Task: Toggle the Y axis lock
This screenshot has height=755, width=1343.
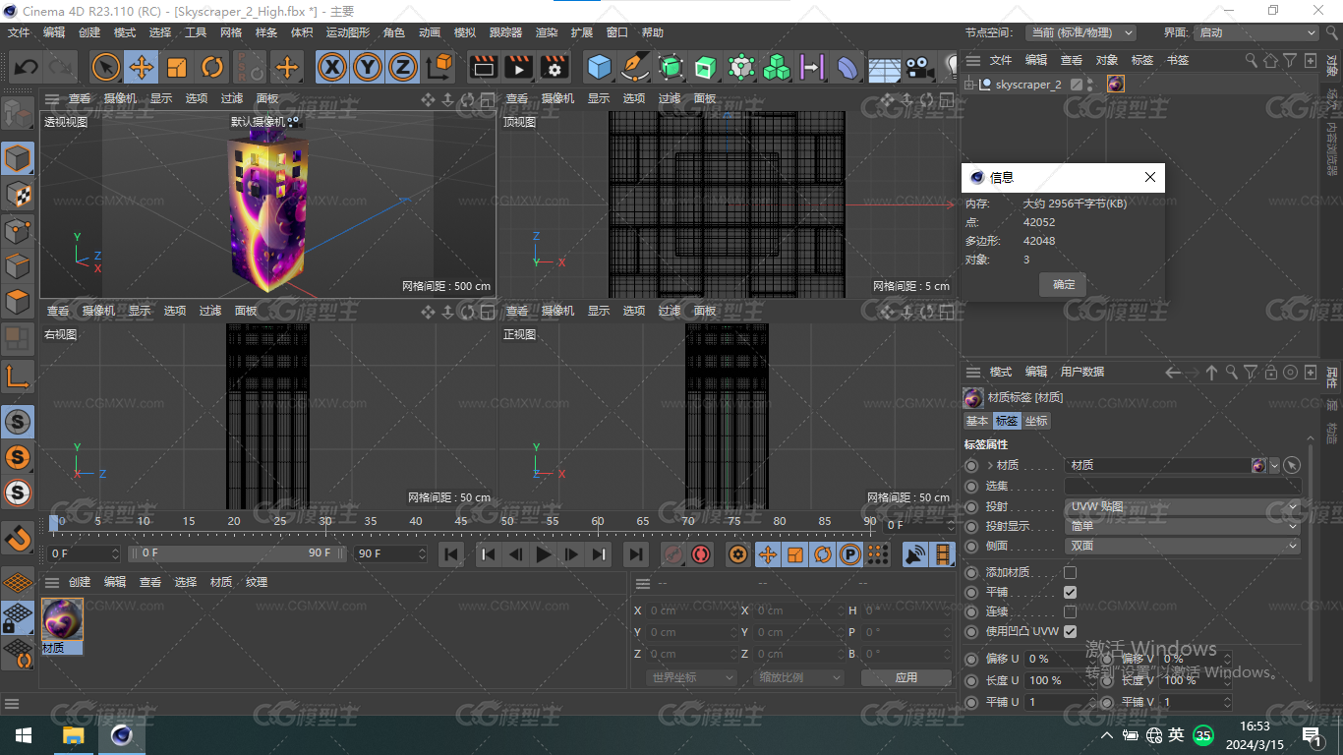Action: click(x=368, y=67)
